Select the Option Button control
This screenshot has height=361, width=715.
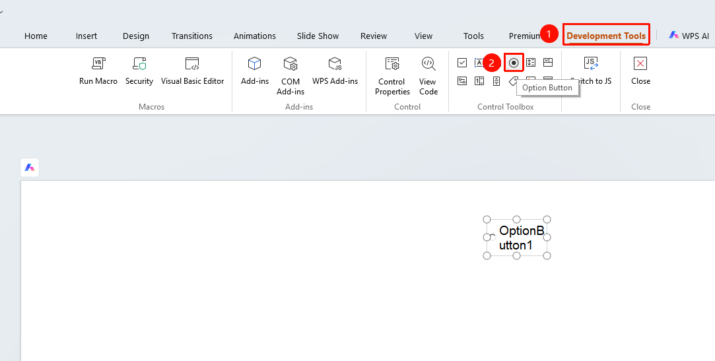pyautogui.click(x=514, y=63)
